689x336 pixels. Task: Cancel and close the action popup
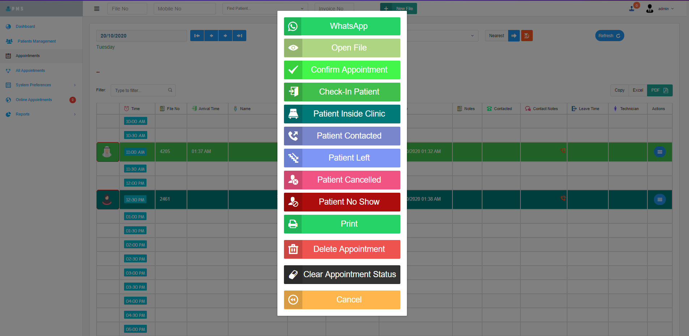point(342,300)
